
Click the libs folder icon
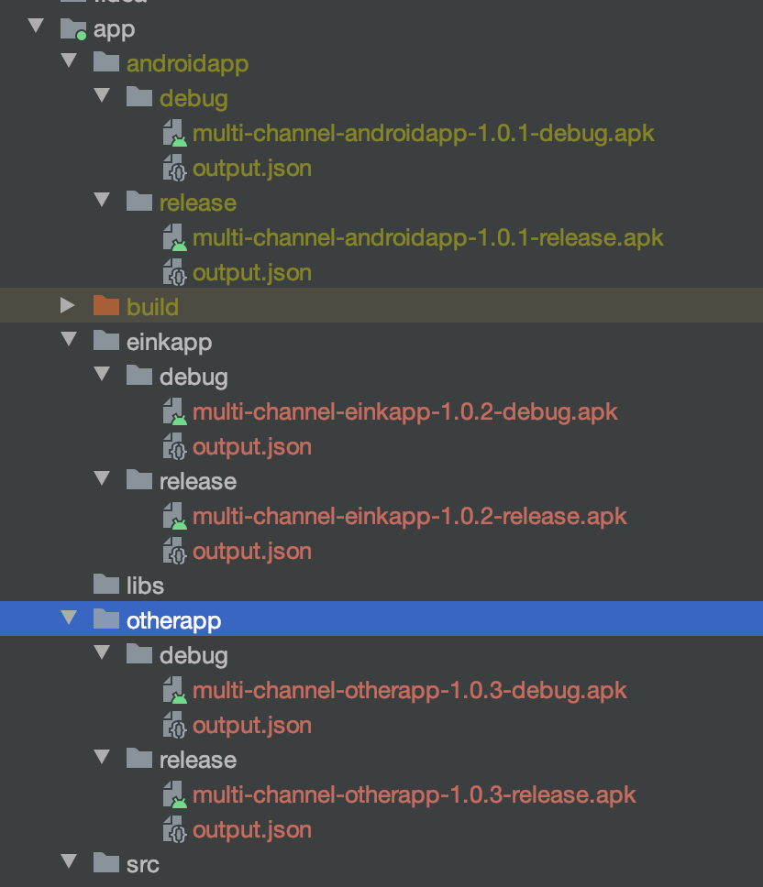(x=105, y=585)
